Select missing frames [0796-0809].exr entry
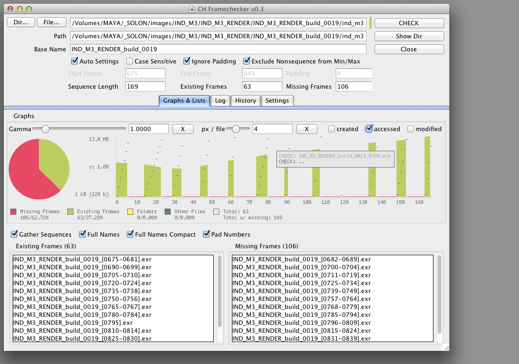Image resolution: width=519 pixels, height=364 pixels. click(x=332, y=323)
